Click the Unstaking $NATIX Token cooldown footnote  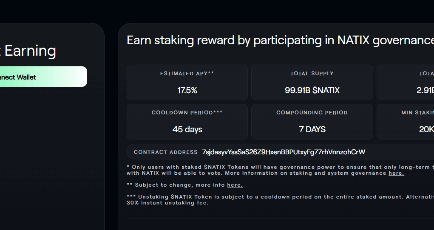[x=280, y=200]
